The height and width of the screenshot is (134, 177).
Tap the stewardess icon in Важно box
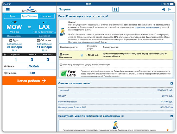point(62,32)
